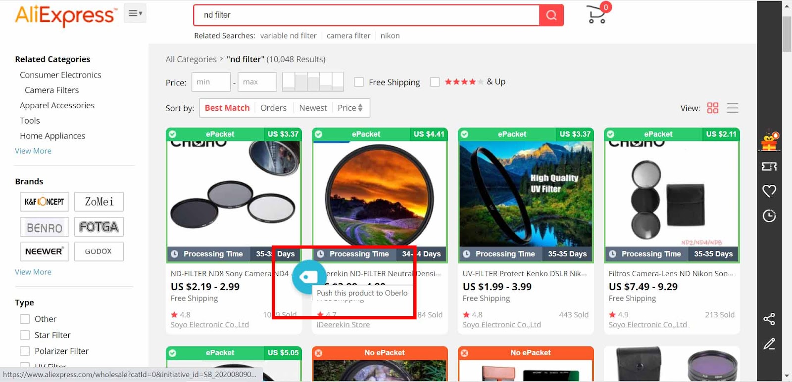792x382 pixels.
Task: Sort results by Orders
Action: pos(273,108)
